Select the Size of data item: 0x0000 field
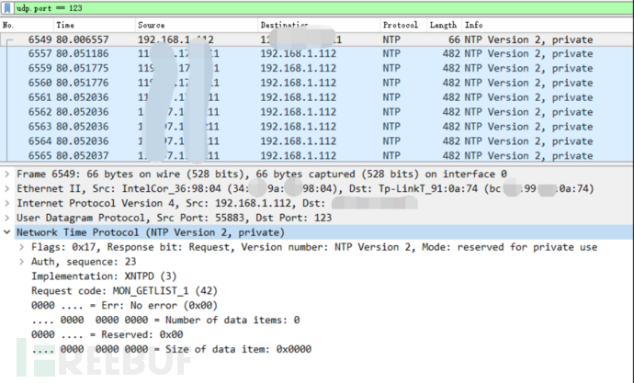 click(172, 349)
